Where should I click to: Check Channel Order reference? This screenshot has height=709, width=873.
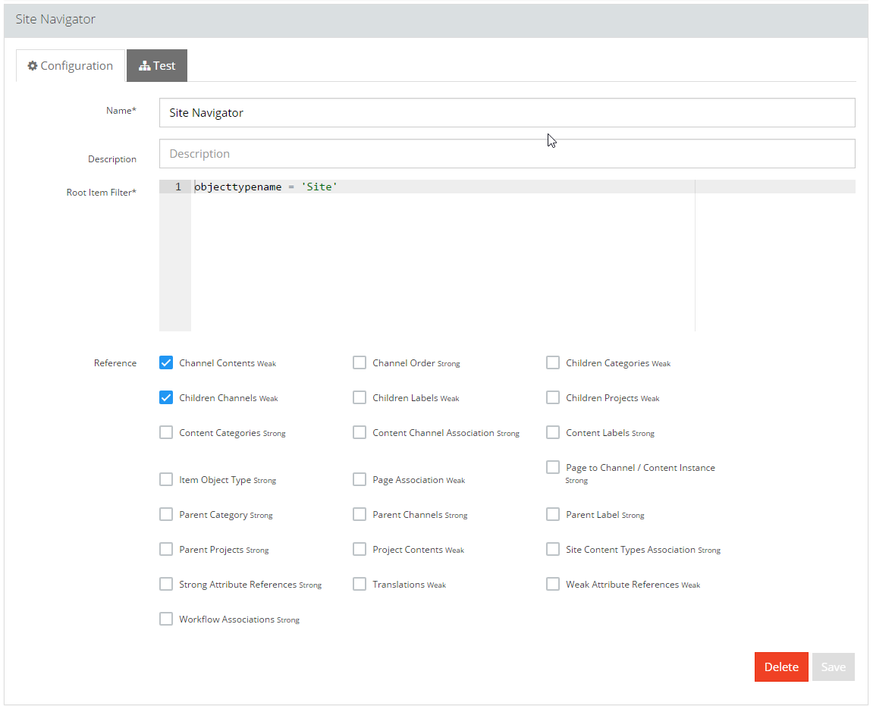(x=360, y=363)
